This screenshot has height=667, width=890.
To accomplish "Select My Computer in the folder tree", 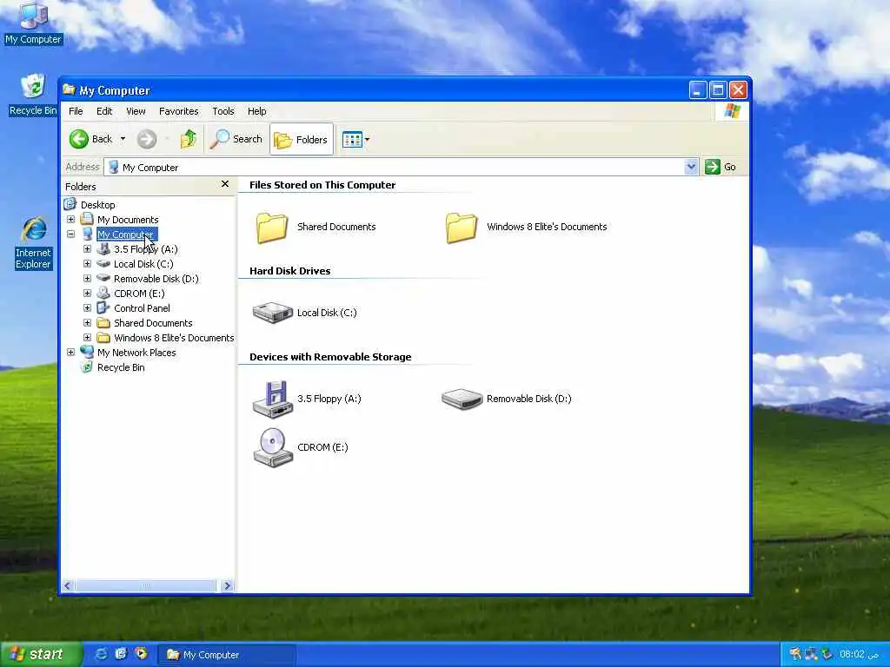I will (x=127, y=234).
